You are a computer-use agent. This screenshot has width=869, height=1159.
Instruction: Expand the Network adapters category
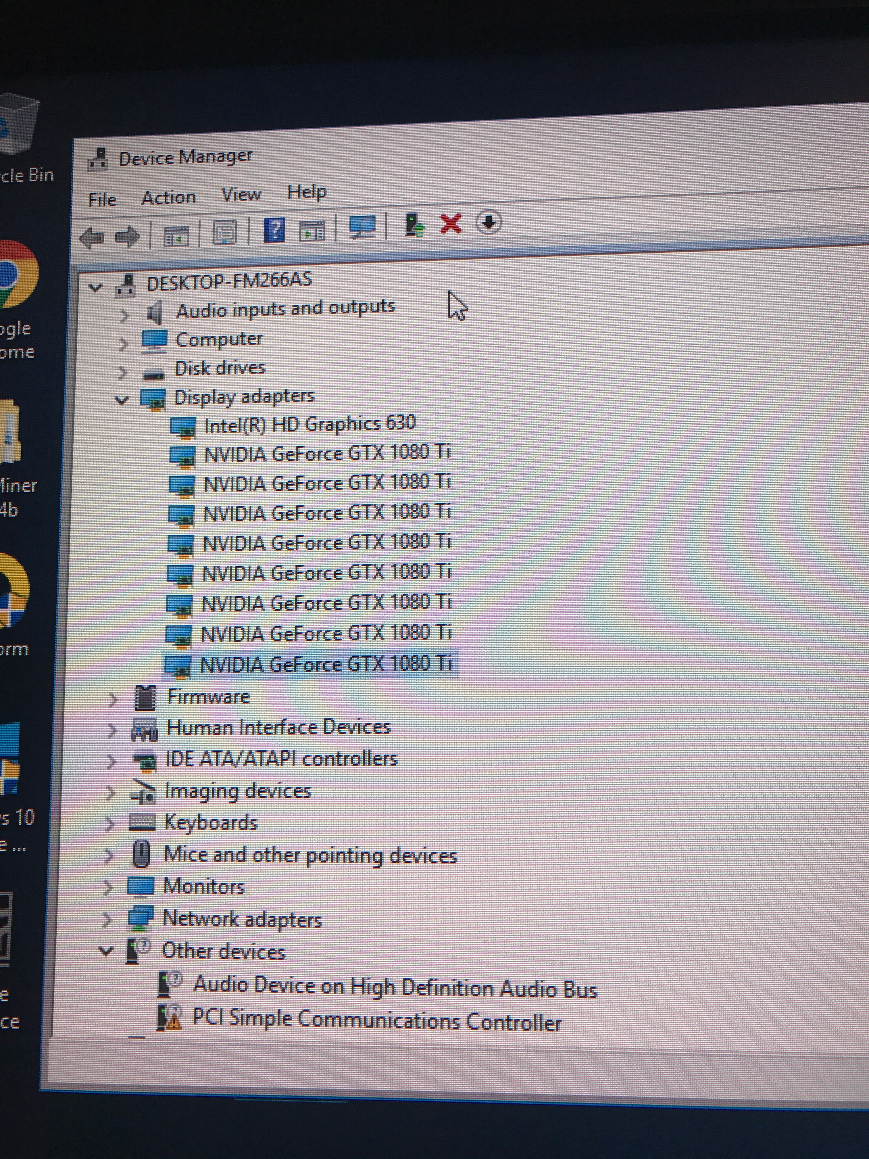click(107, 920)
